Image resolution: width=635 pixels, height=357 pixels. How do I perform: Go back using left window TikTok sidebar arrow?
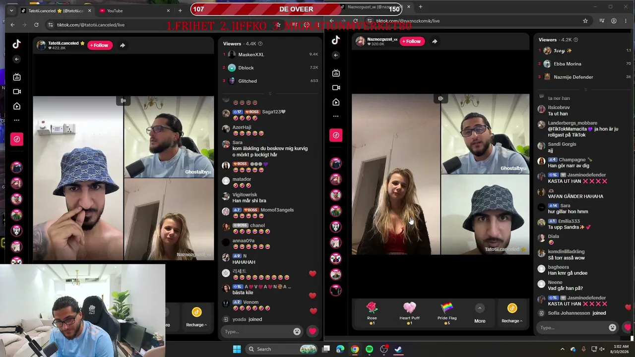tap(17, 59)
